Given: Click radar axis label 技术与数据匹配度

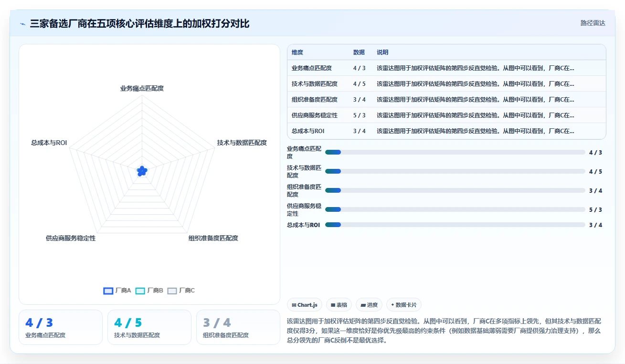Looking at the screenshot, I should (242, 143).
